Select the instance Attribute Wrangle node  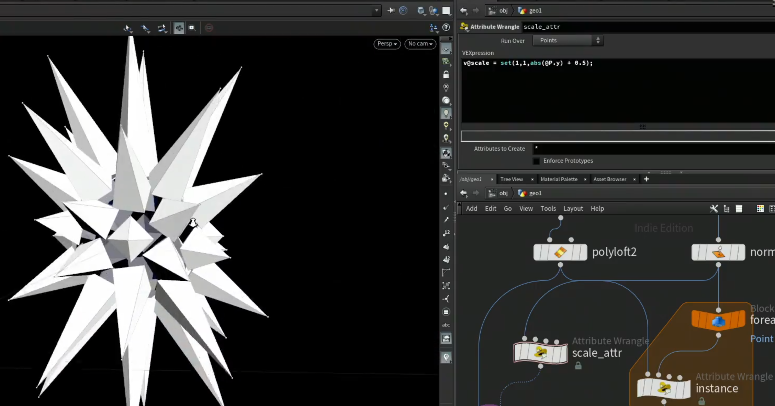point(664,388)
